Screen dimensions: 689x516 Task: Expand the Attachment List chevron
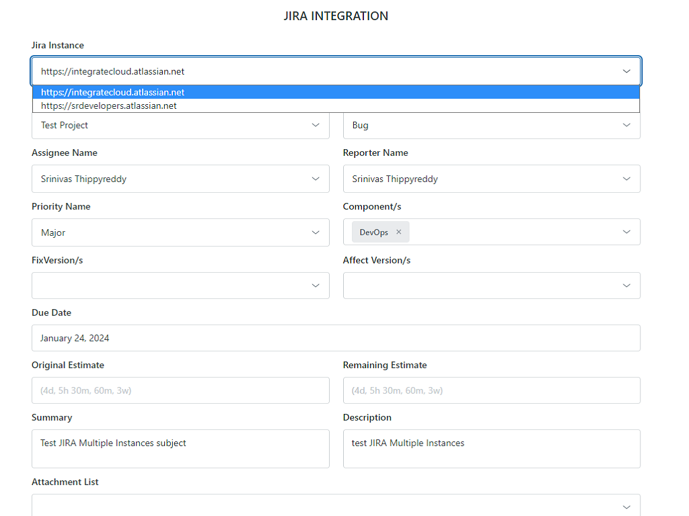tap(626, 507)
